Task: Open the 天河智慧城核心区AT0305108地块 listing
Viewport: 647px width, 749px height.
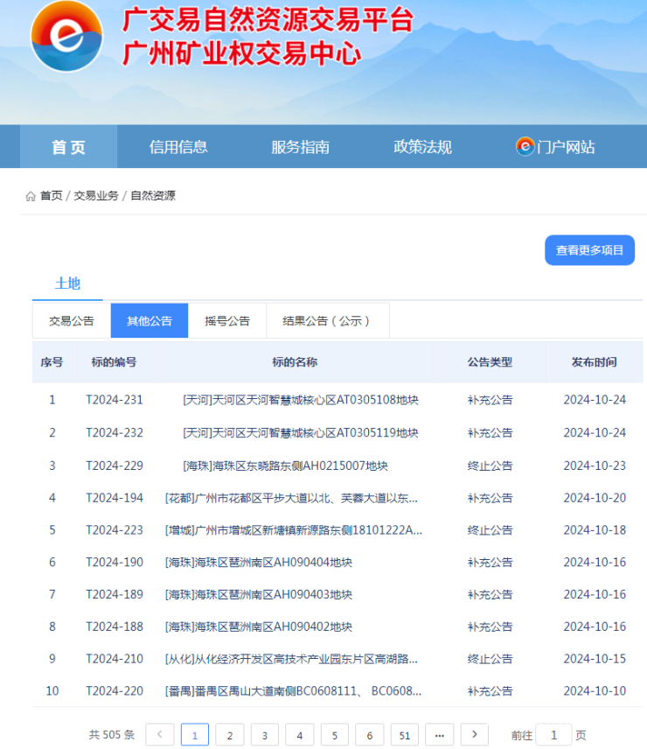Action: 300,400
